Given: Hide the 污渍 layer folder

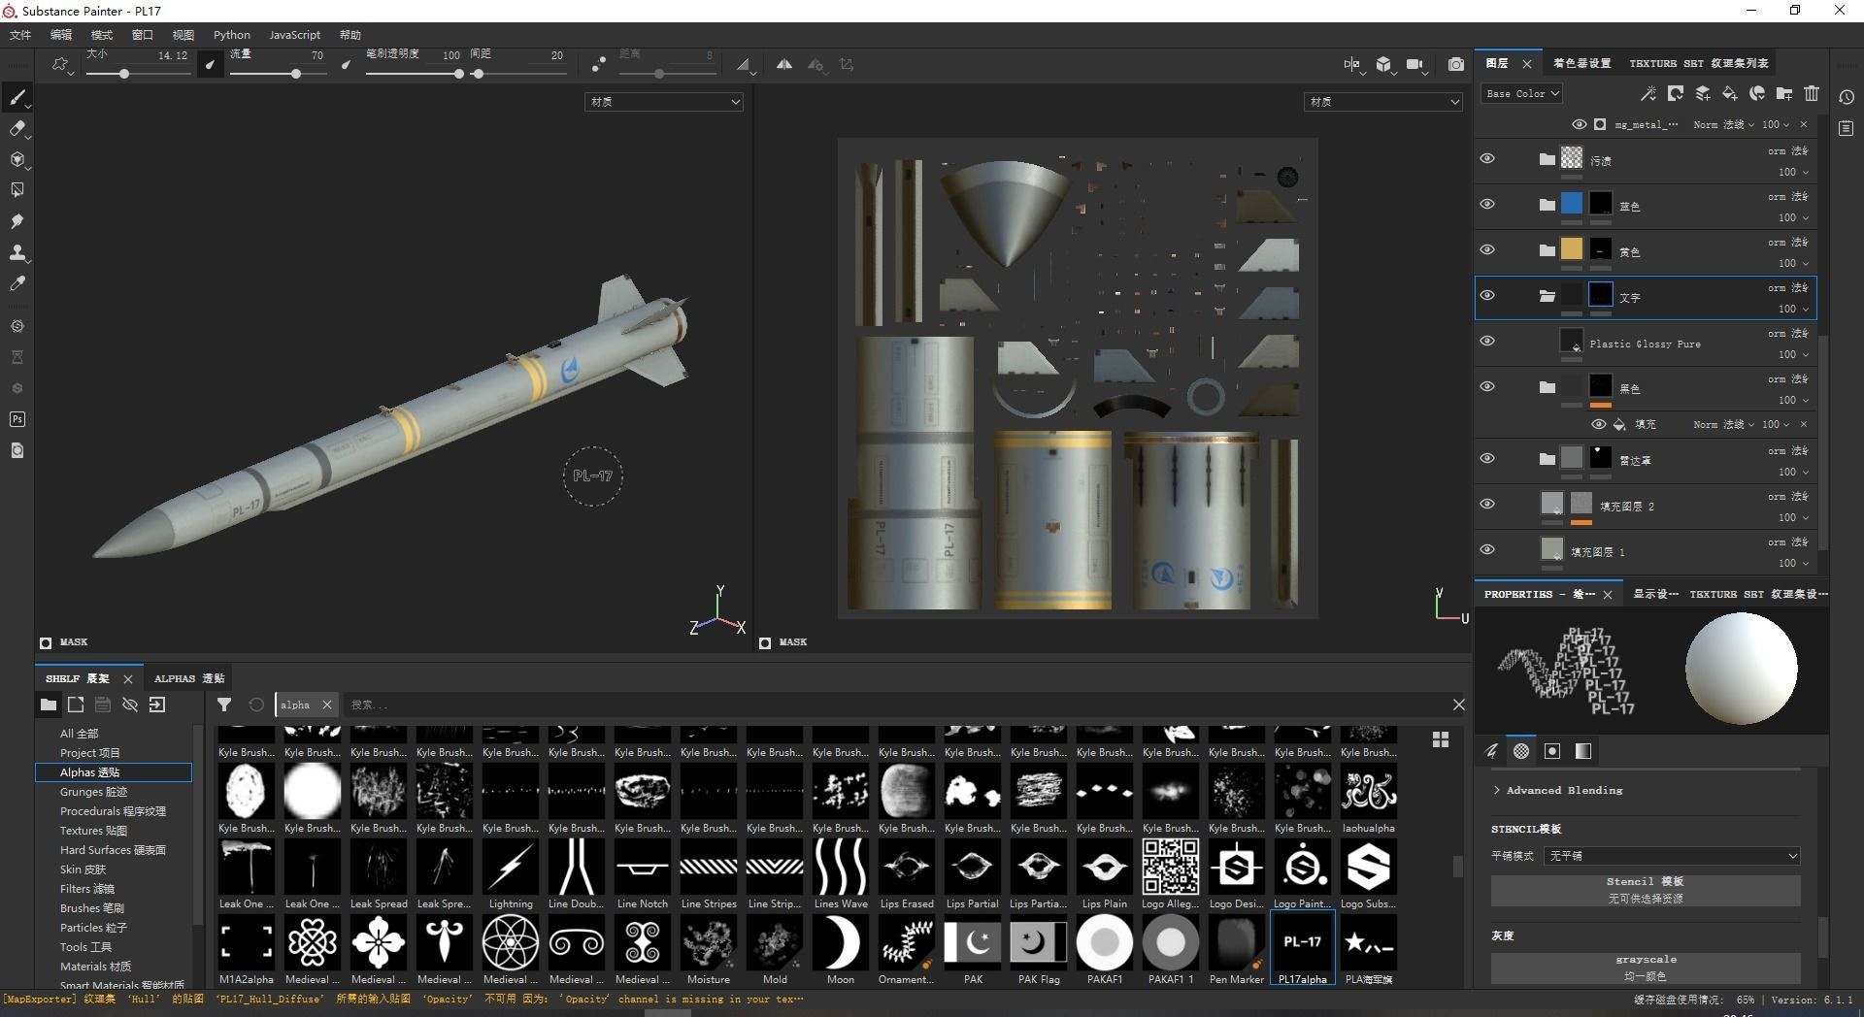Looking at the screenshot, I should [x=1486, y=159].
